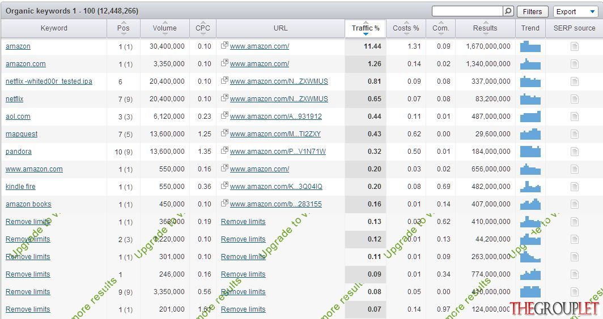
Task: Sort by Costs % column header
Action: coord(406,28)
